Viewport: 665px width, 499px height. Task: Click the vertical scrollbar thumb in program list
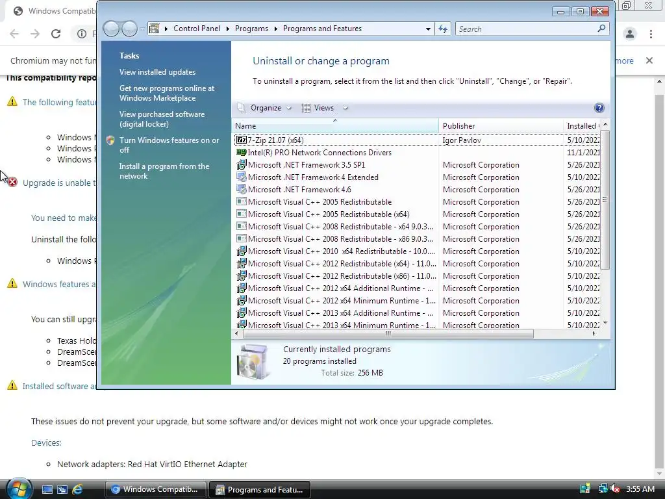[x=605, y=199]
